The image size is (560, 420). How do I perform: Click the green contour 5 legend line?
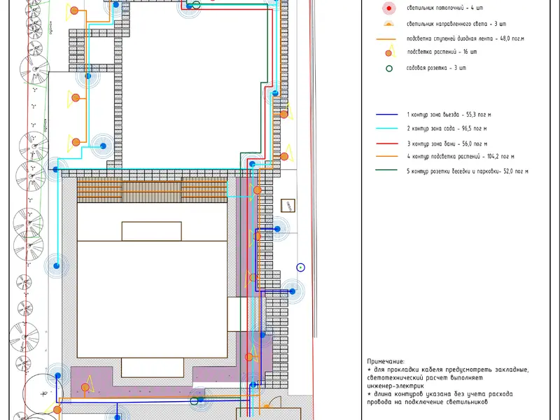tap(387, 170)
